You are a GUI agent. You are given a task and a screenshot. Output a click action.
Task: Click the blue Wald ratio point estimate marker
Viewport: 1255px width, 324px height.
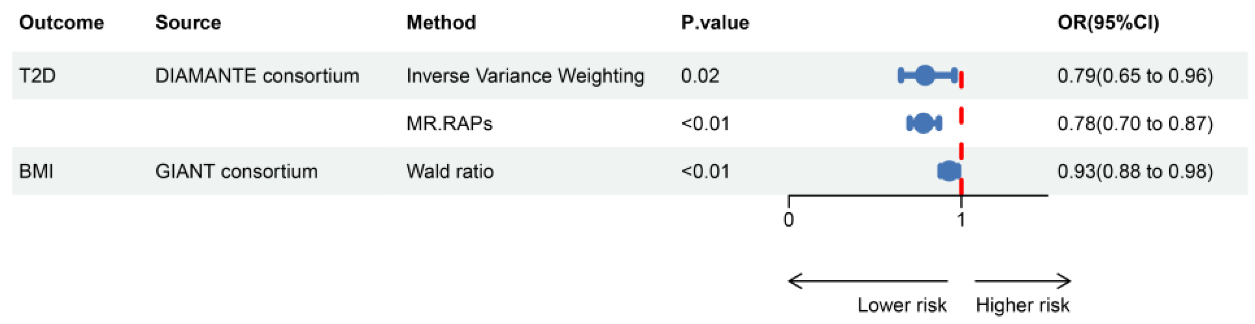tap(948, 171)
